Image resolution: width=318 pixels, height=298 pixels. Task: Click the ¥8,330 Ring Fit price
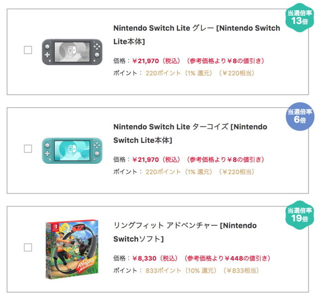point(144,258)
